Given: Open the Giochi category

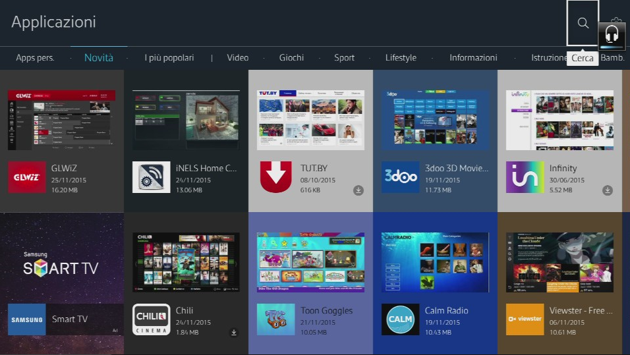Looking at the screenshot, I should (291, 58).
